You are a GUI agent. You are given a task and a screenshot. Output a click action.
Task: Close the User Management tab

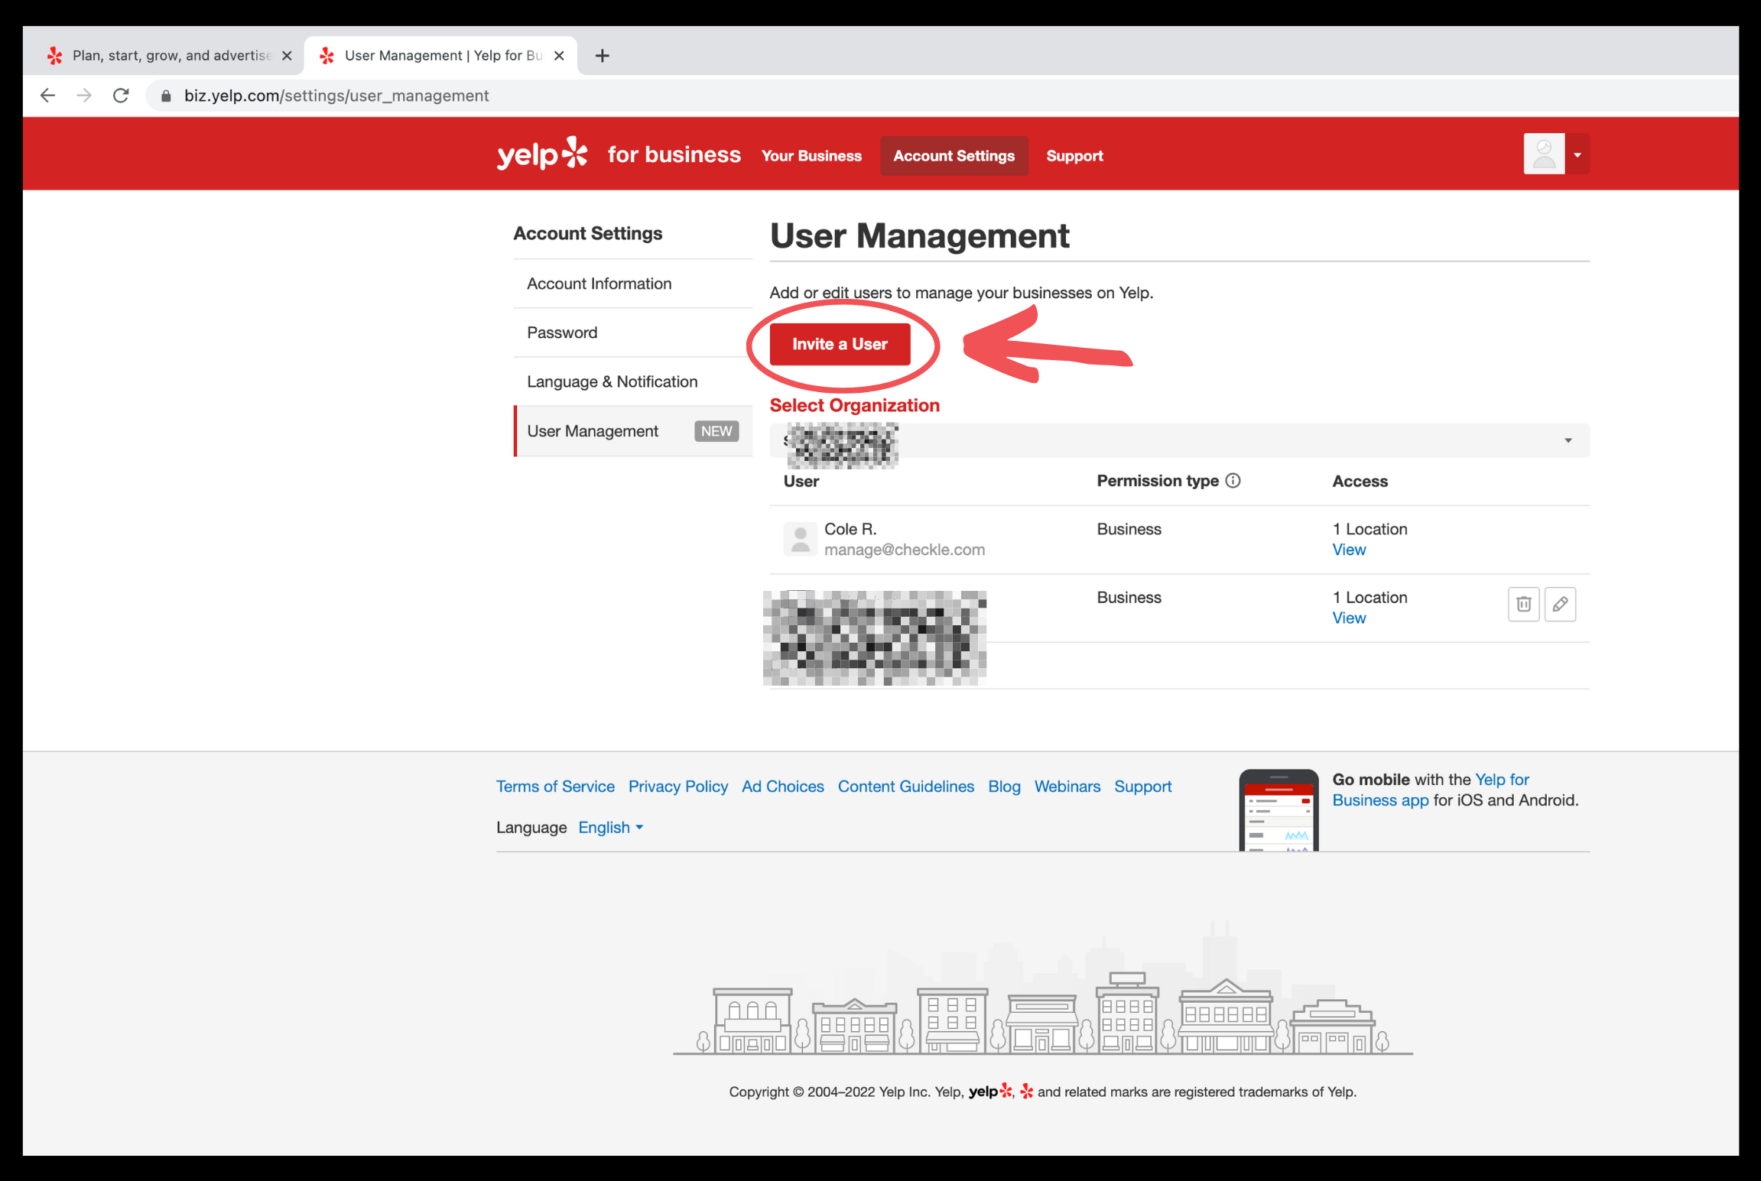[559, 56]
